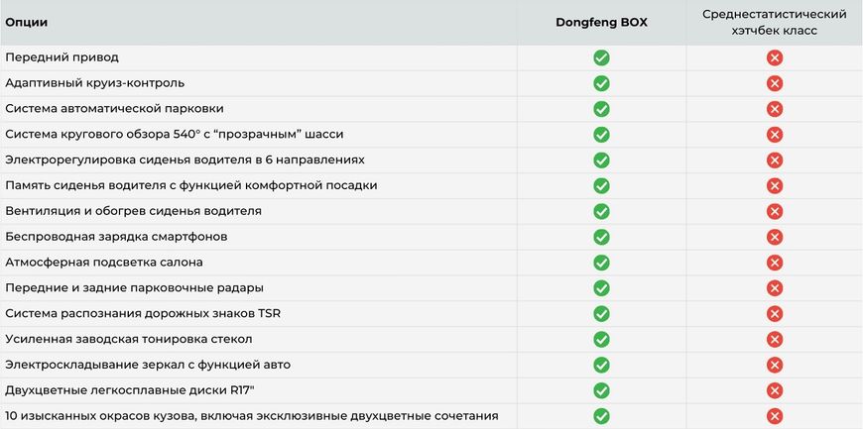The width and height of the screenshot is (863, 429).
Task: Click red cross for Адаптивный круиз-контроль
Action: pos(775,83)
